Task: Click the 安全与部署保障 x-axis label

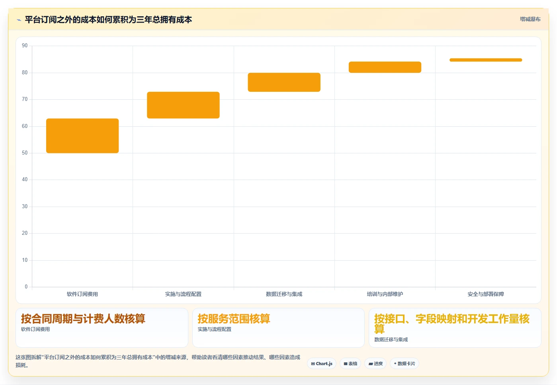Action: coord(486,294)
